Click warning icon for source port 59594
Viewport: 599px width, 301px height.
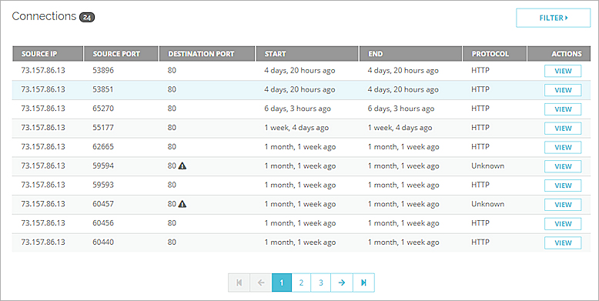(x=182, y=166)
